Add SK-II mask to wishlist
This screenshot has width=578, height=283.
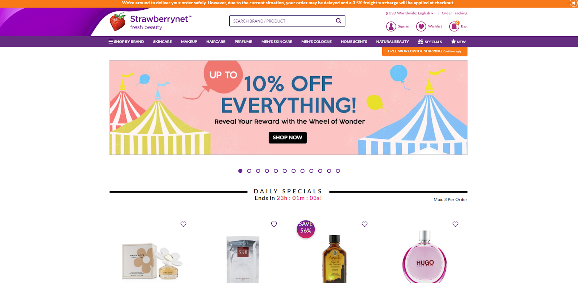[274, 224]
